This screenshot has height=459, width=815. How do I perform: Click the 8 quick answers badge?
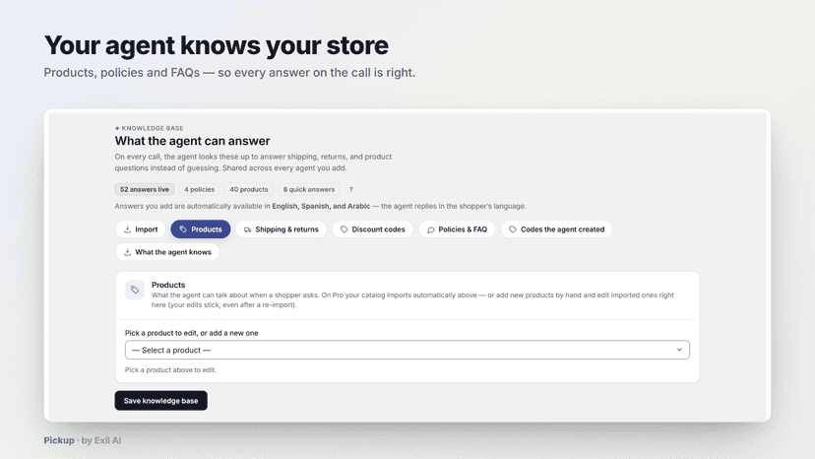click(309, 189)
